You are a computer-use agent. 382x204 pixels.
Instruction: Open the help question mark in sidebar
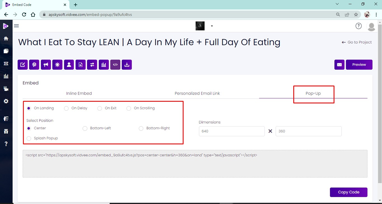point(6,144)
